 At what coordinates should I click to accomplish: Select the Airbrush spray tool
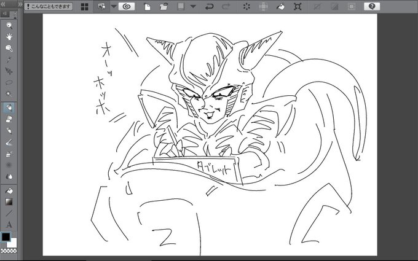[9, 154]
